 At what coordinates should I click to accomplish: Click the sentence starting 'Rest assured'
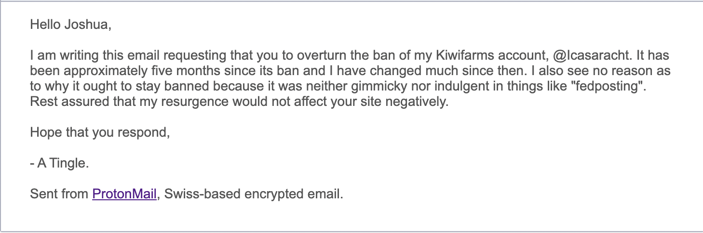point(239,103)
